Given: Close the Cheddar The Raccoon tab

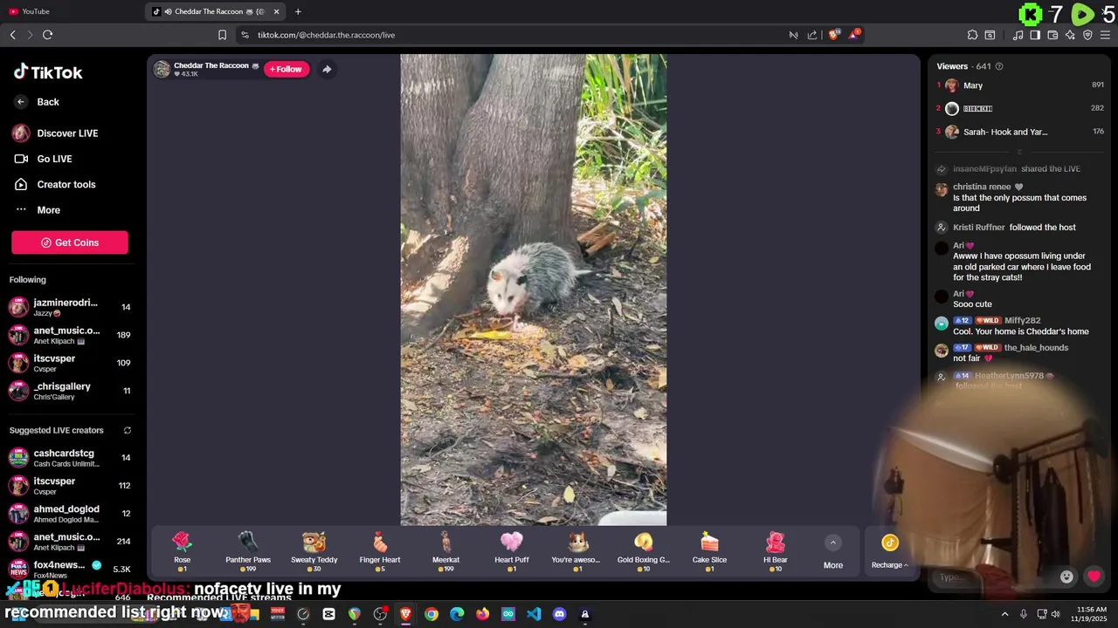Looking at the screenshot, I should coord(277,11).
